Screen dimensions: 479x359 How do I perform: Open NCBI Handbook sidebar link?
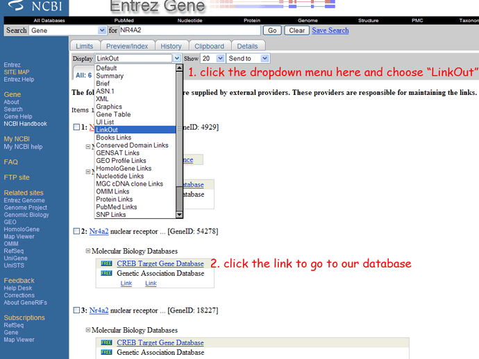(26, 123)
